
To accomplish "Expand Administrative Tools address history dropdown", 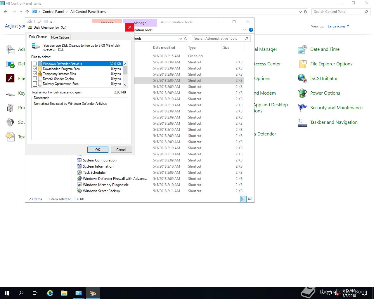I will point(181,39).
